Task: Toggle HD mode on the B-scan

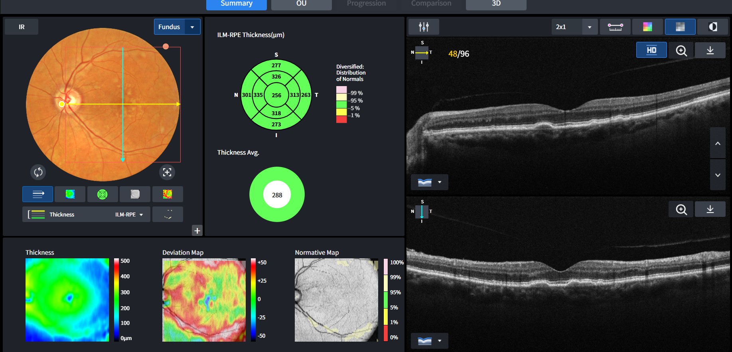Action: (651, 50)
